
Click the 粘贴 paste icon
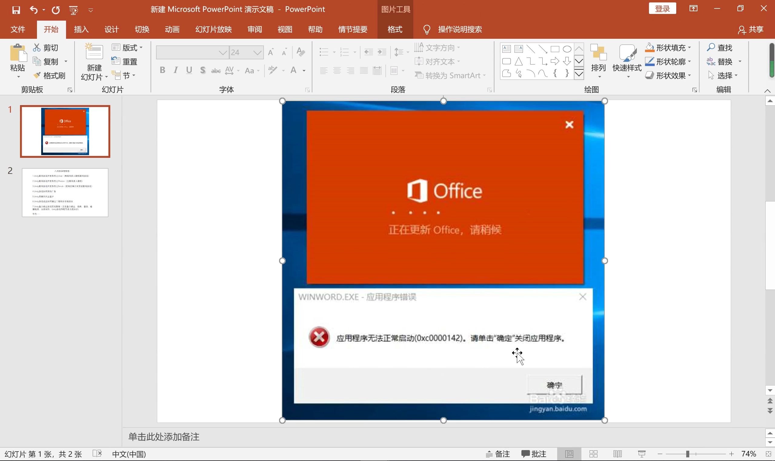[18, 53]
